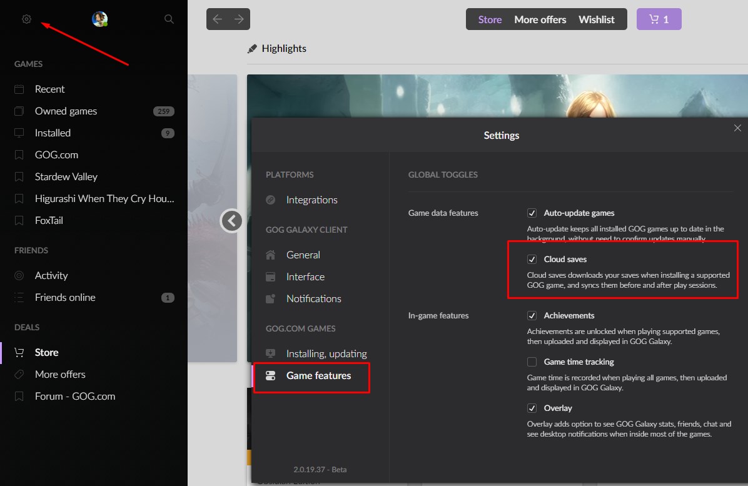Viewport: 748px width, 486px height.
Task: Open Interface settings section
Action: point(305,276)
